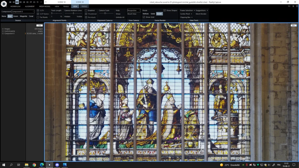
Task: Expand the Images tree node
Action: coord(3,29)
